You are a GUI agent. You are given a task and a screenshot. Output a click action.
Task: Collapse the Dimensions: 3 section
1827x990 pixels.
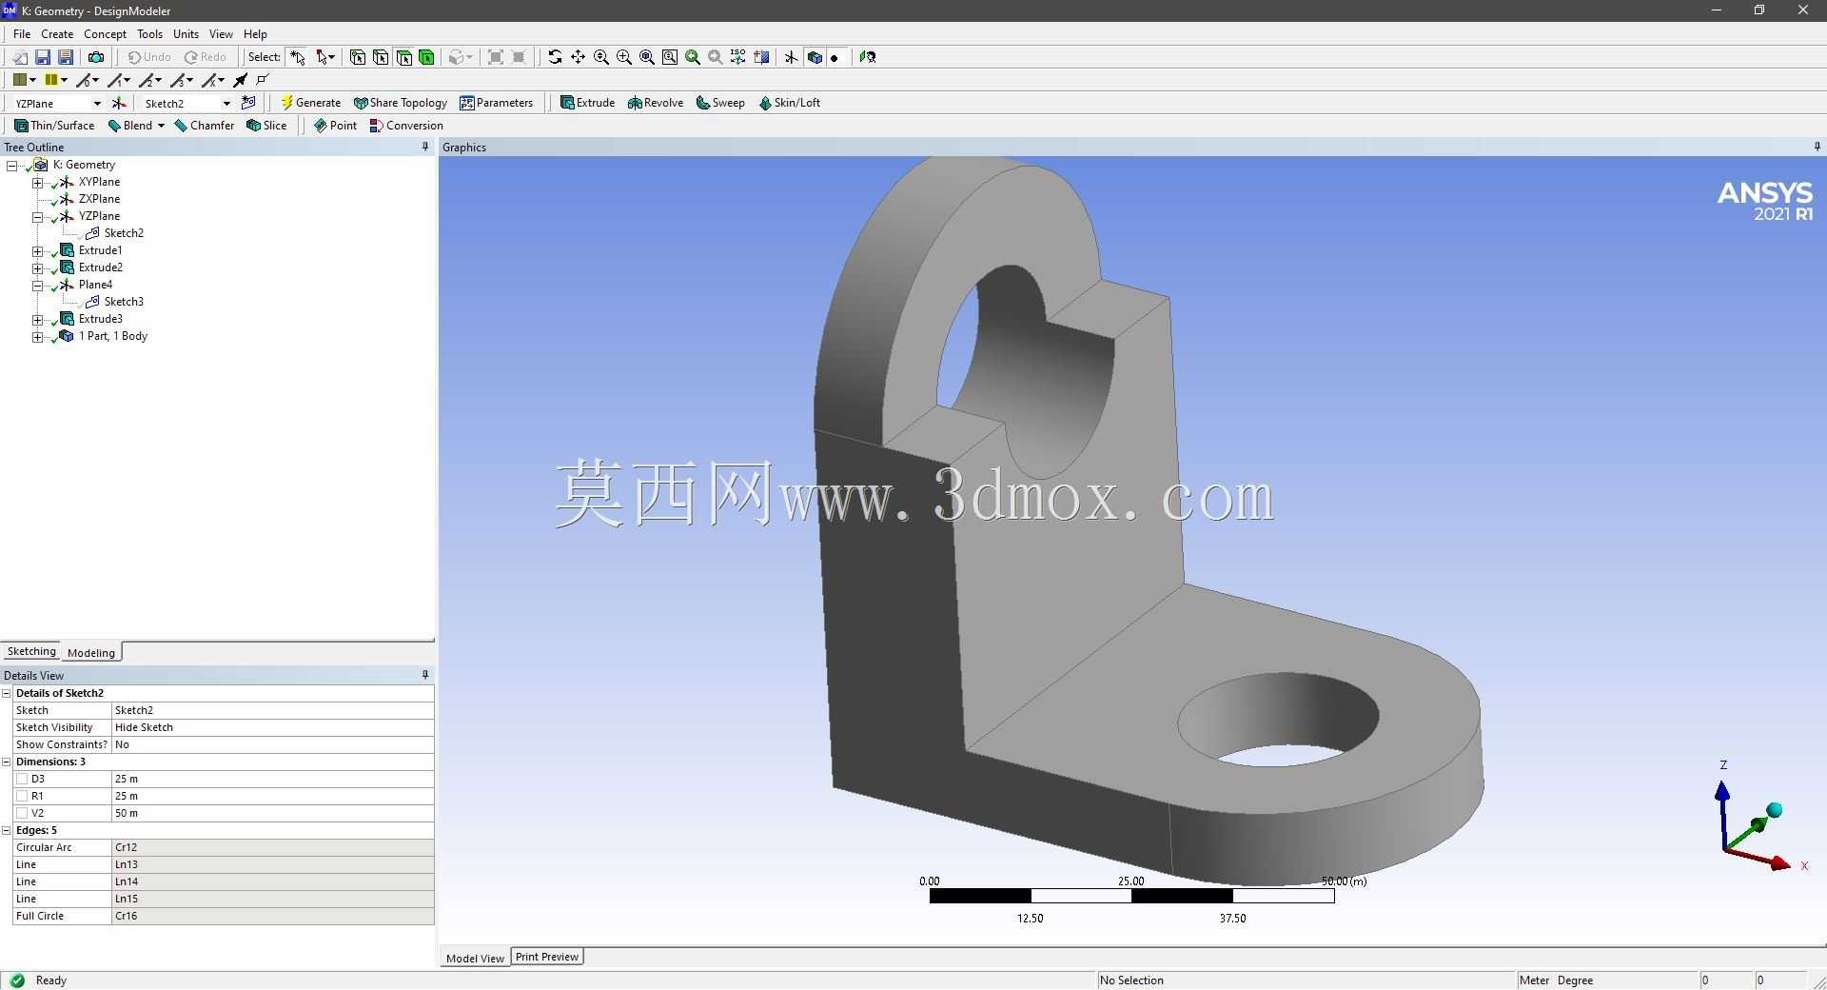pos(7,762)
